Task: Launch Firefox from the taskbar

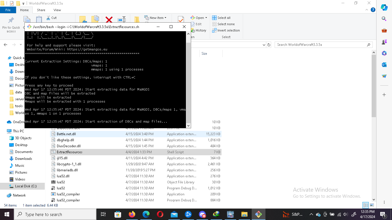Action: point(132,214)
